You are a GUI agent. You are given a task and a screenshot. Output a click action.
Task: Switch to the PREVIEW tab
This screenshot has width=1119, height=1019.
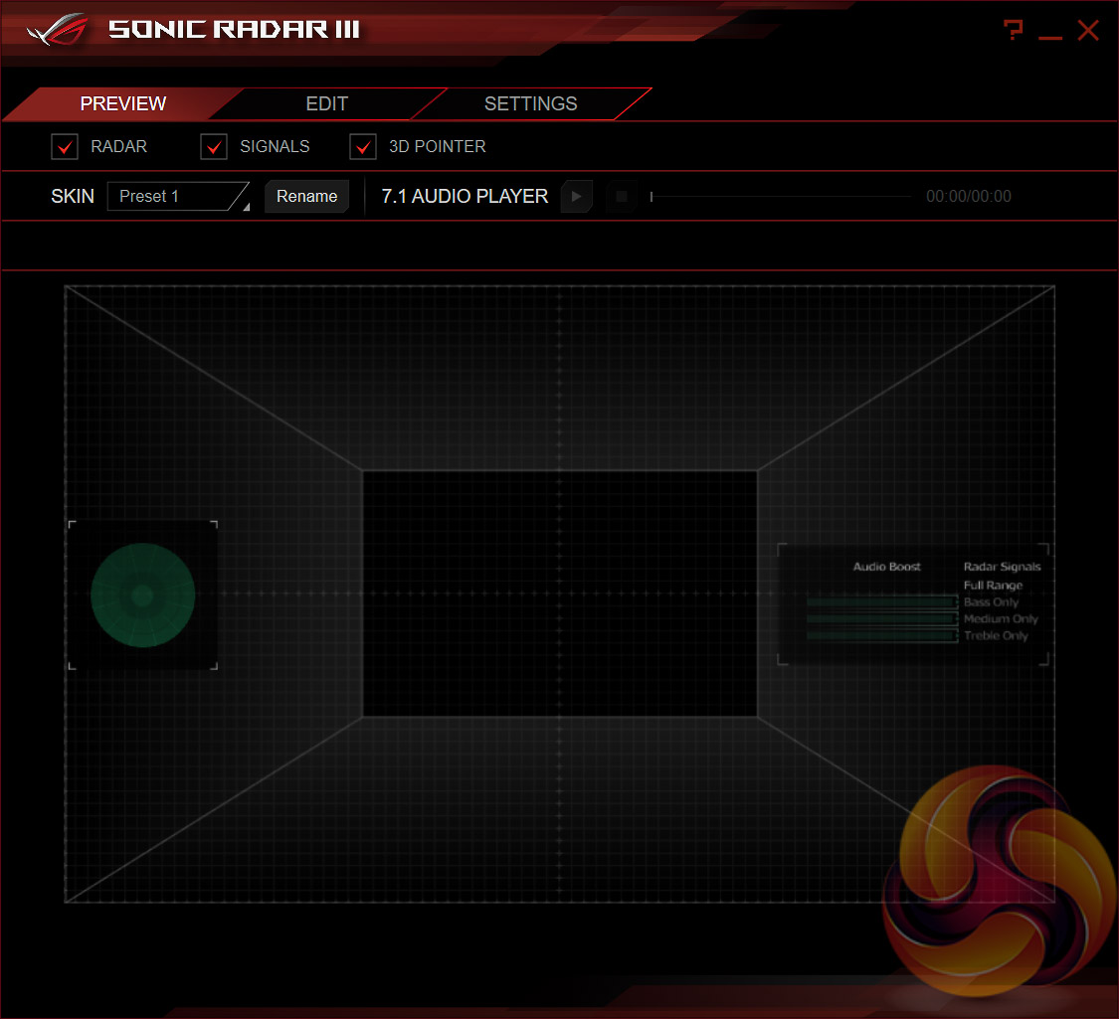click(x=122, y=104)
